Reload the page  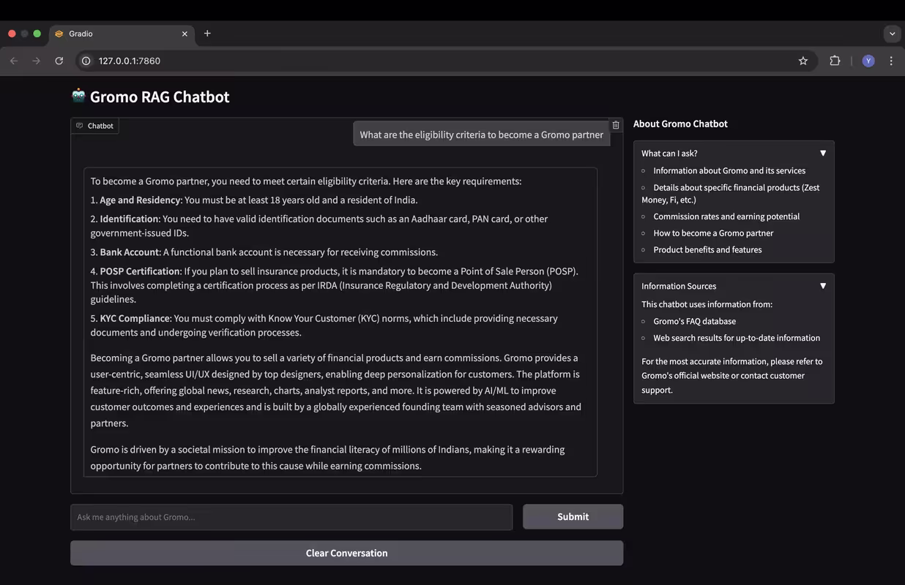(59, 61)
